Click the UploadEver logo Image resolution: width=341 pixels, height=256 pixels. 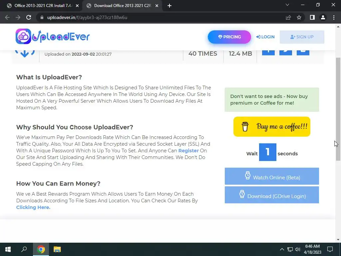coord(53,36)
